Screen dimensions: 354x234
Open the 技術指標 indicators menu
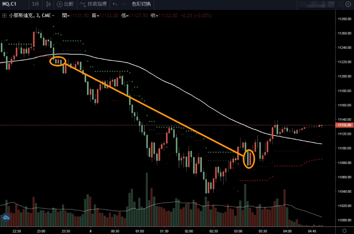click(x=93, y=4)
